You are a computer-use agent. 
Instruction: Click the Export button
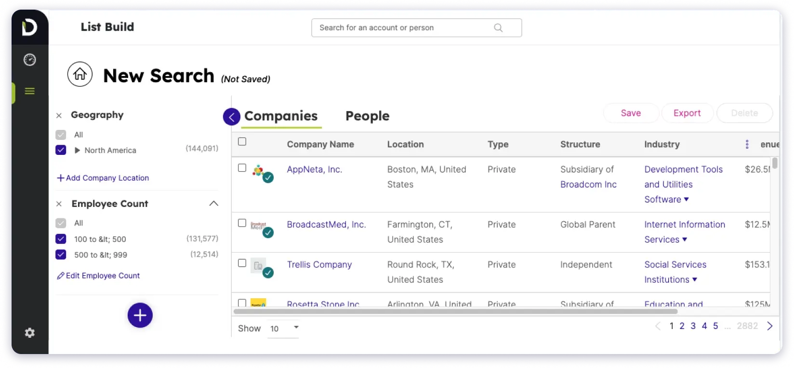[687, 113]
